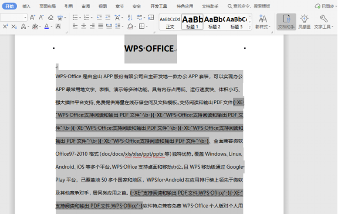The image size is (338, 214).
Task: Apply the 标题 2 (Heading 2) style
Action: [x=215, y=22]
